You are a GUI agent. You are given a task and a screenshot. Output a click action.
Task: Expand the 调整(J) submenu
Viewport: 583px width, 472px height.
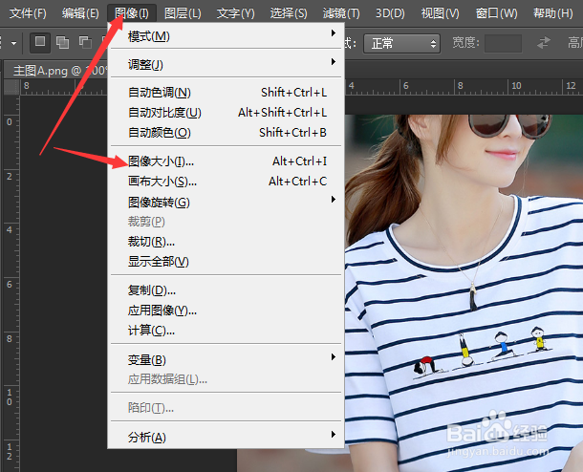click(x=227, y=64)
